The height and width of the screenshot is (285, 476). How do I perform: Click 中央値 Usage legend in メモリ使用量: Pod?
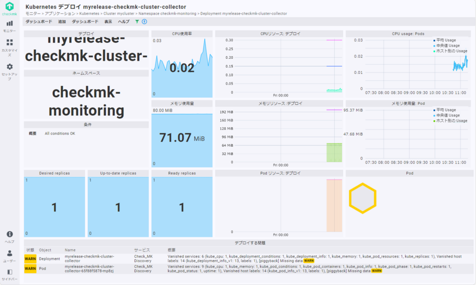point(446,115)
